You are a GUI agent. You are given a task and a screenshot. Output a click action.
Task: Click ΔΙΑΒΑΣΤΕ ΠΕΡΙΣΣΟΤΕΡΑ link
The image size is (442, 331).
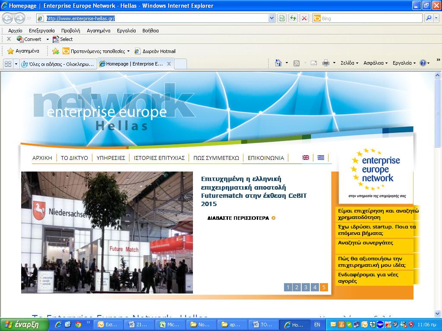pos(241,218)
